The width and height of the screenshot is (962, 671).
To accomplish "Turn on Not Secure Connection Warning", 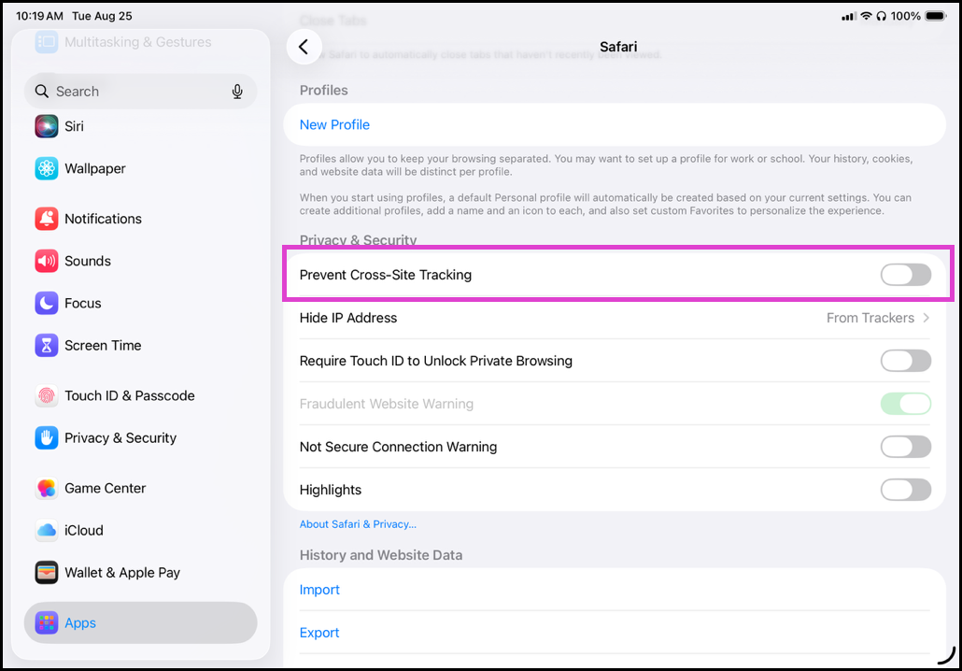I will (x=906, y=447).
